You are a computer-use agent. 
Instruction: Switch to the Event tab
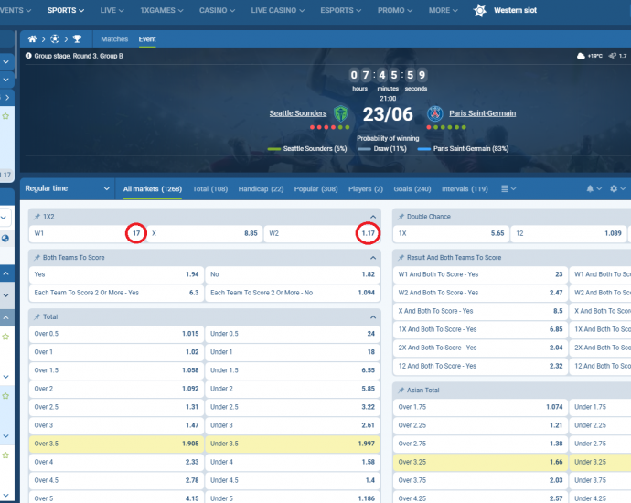147,39
